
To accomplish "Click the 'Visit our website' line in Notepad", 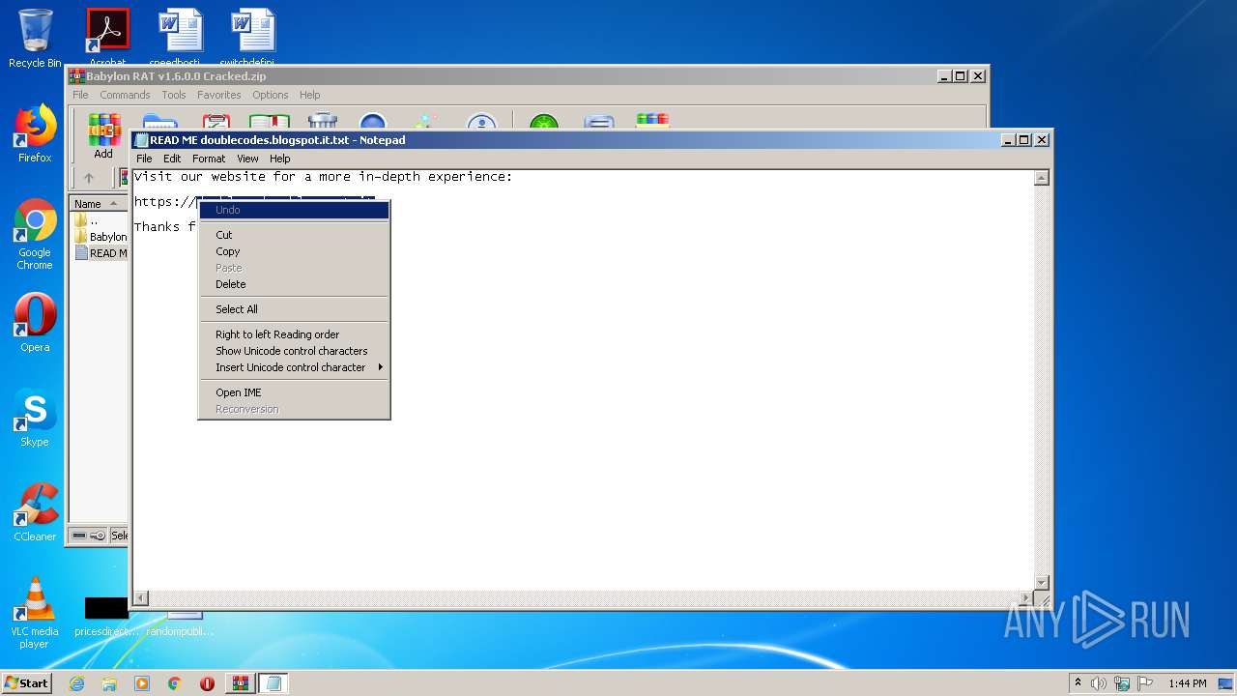I will point(323,177).
